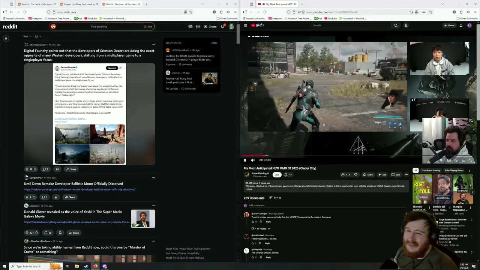Image resolution: width=480 pixels, height=270 pixels.
Task: Click YouTube Create button
Action: (449, 25)
